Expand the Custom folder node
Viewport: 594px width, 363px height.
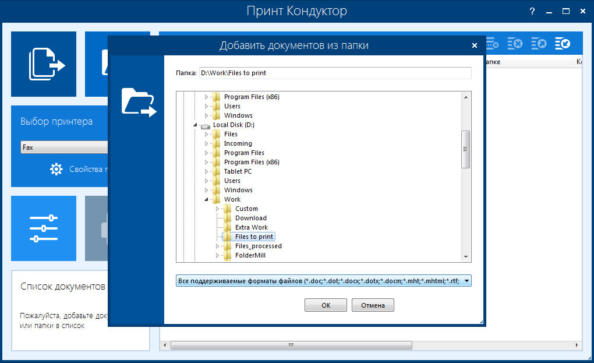pyautogui.click(x=217, y=209)
